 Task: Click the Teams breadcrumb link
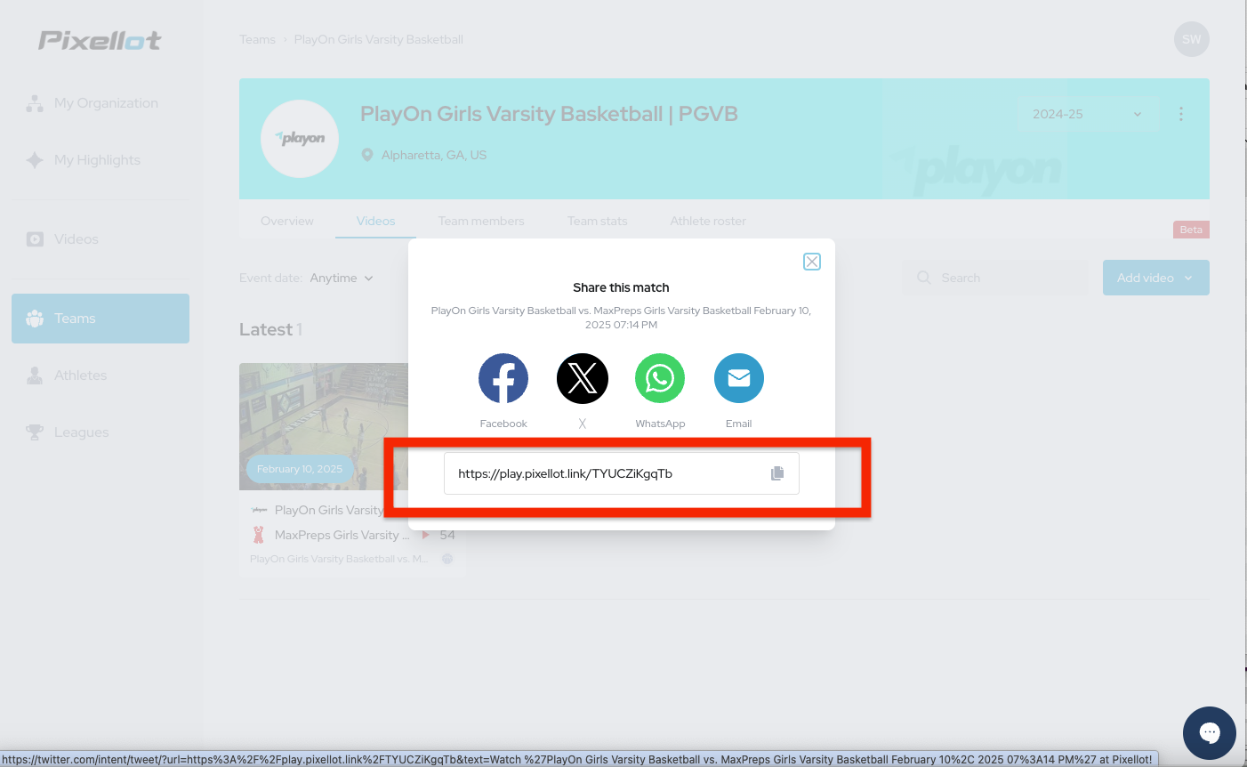(x=257, y=39)
